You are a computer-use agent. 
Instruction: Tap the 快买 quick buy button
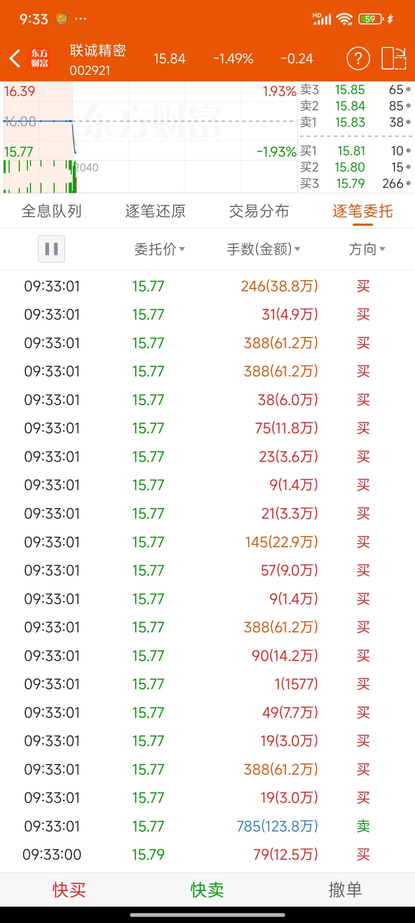pos(69,890)
